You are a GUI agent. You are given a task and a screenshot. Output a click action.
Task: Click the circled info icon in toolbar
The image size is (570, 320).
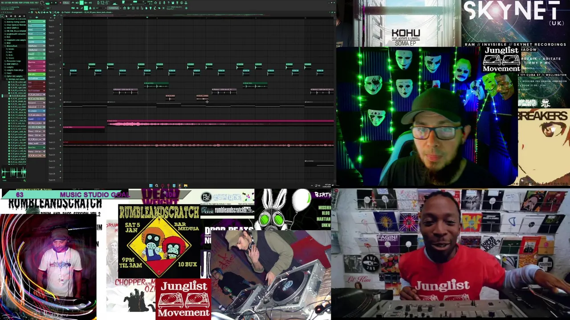182,3
